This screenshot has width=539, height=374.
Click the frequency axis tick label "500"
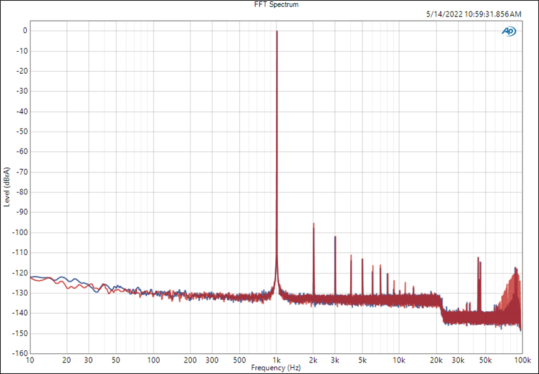tap(239, 360)
